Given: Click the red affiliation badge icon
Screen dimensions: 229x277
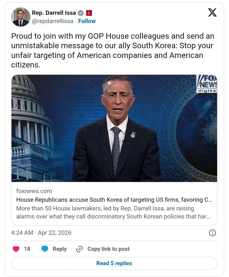Looking at the screenshot, I should [89, 13].
